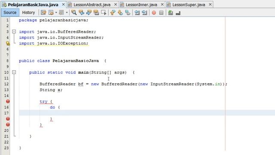
Task: Open the LessonInner.java tab
Action: (x=141, y=5)
